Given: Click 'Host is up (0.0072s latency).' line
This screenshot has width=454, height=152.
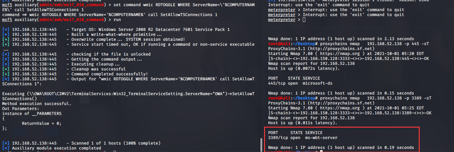Looking at the screenshot, I should (304, 69).
